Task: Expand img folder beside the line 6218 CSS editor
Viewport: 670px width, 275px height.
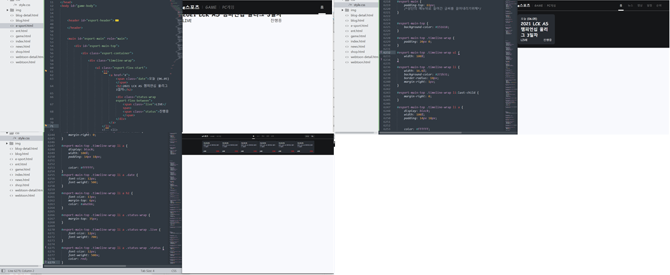Action: point(342,10)
